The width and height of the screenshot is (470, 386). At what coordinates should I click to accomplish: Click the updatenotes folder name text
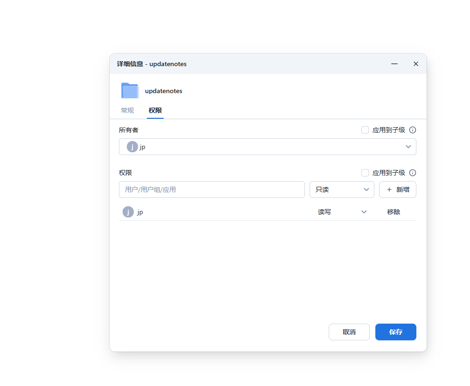(164, 91)
